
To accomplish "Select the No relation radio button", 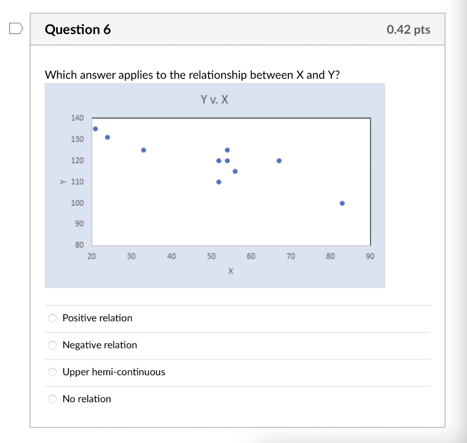I will tap(52, 399).
